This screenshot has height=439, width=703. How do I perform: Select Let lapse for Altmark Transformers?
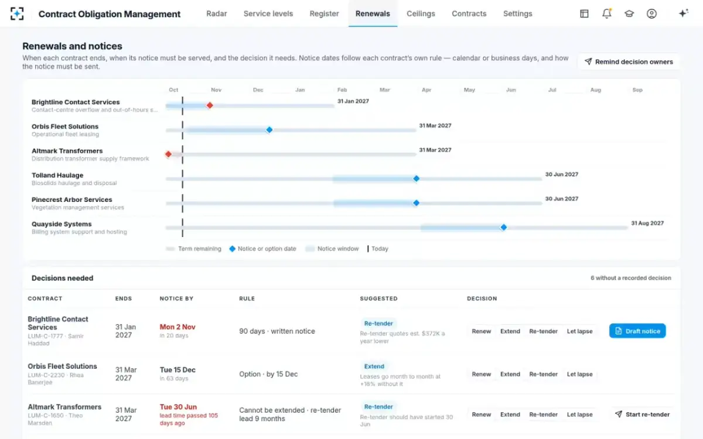pyautogui.click(x=579, y=414)
